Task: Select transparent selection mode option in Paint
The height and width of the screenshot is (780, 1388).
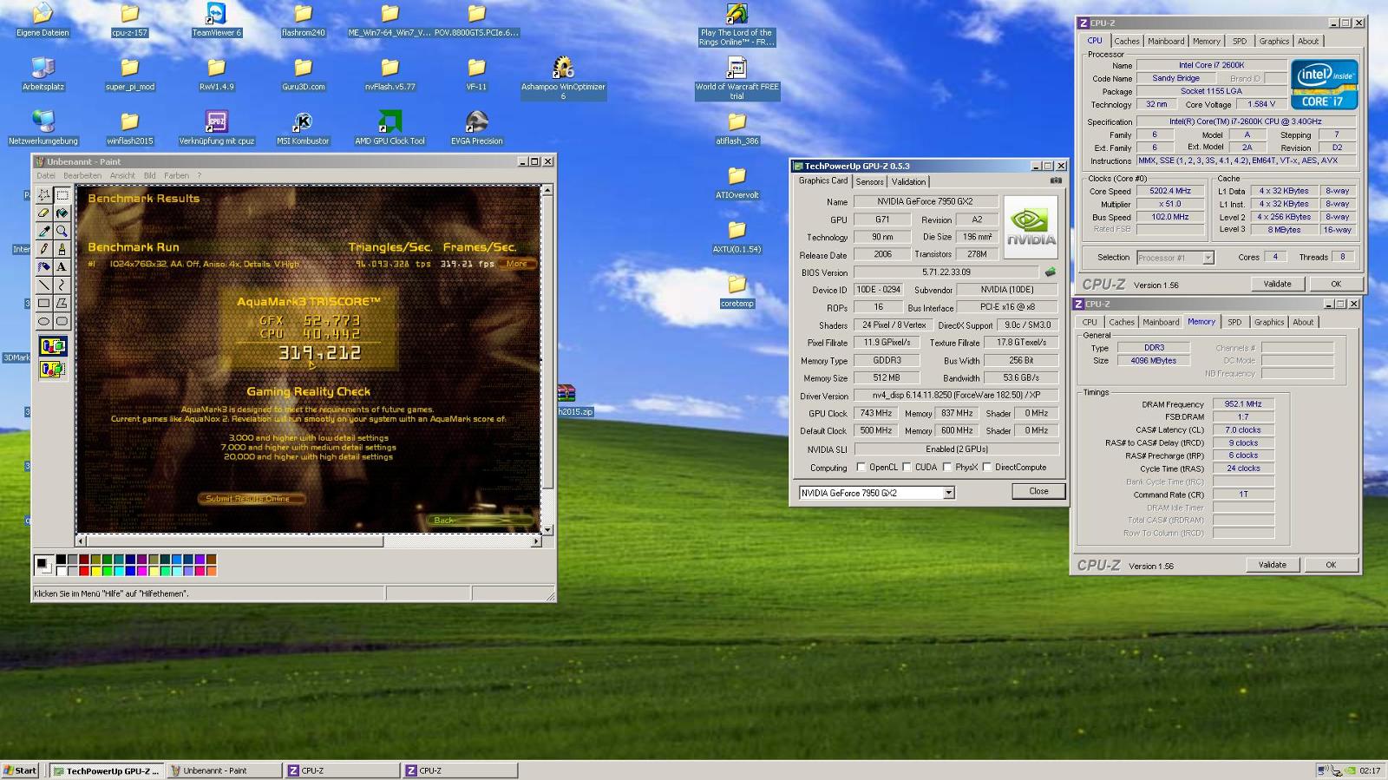Action: click(x=53, y=369)
